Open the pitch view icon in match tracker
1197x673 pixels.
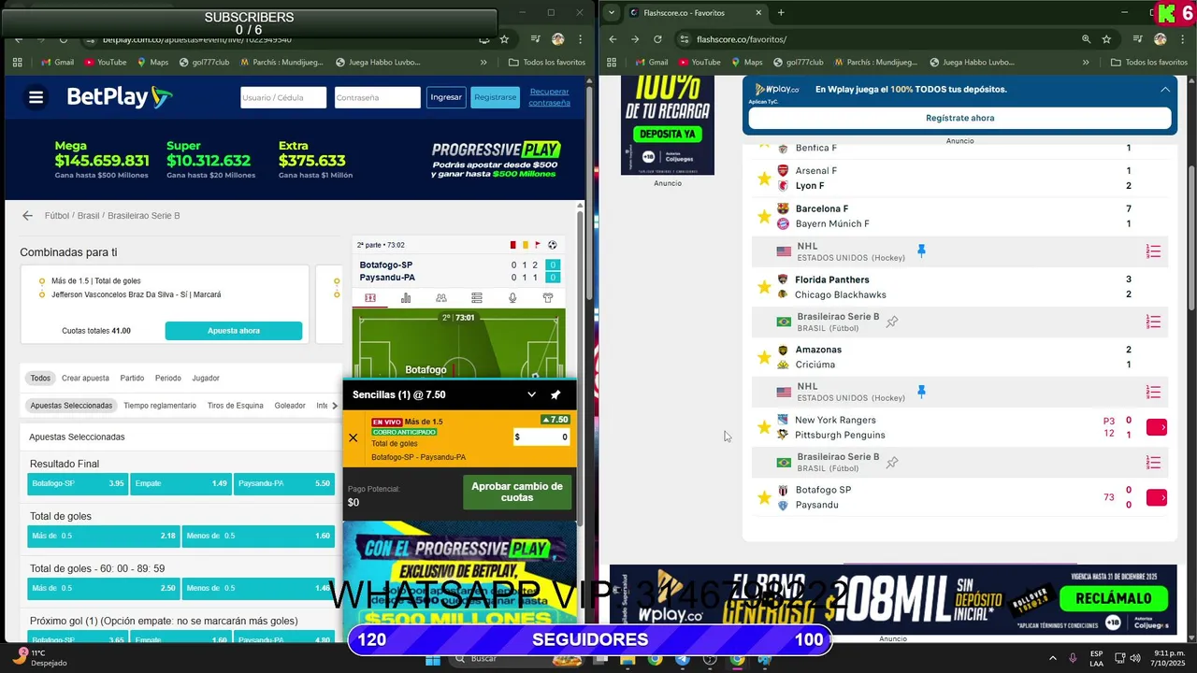[370, 297]
